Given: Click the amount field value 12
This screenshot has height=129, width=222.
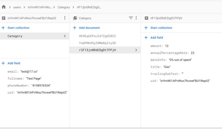Looking at the screenshot, I should point(167,46).
